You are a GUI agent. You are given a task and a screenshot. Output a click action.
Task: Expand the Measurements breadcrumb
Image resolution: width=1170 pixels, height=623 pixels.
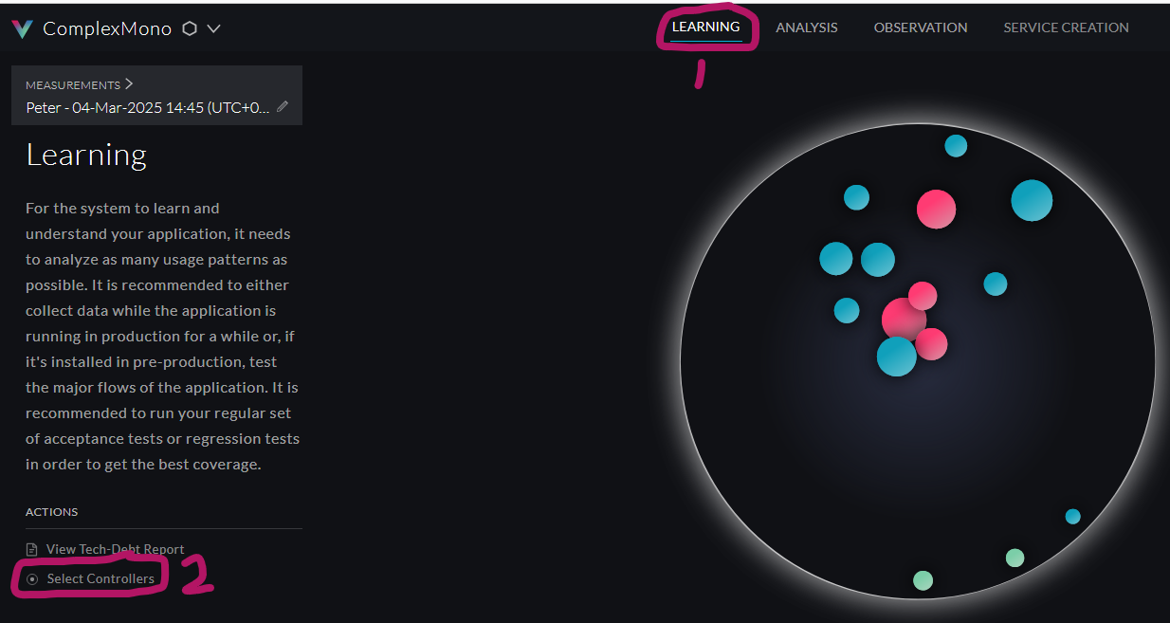pyautogui.click(x=80, y=84)
